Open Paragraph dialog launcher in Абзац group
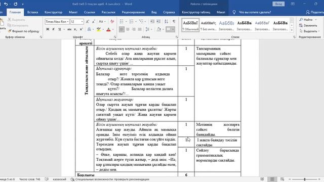Image resolution: width=324 pixels, height=182 pixels. click(177, 37)
